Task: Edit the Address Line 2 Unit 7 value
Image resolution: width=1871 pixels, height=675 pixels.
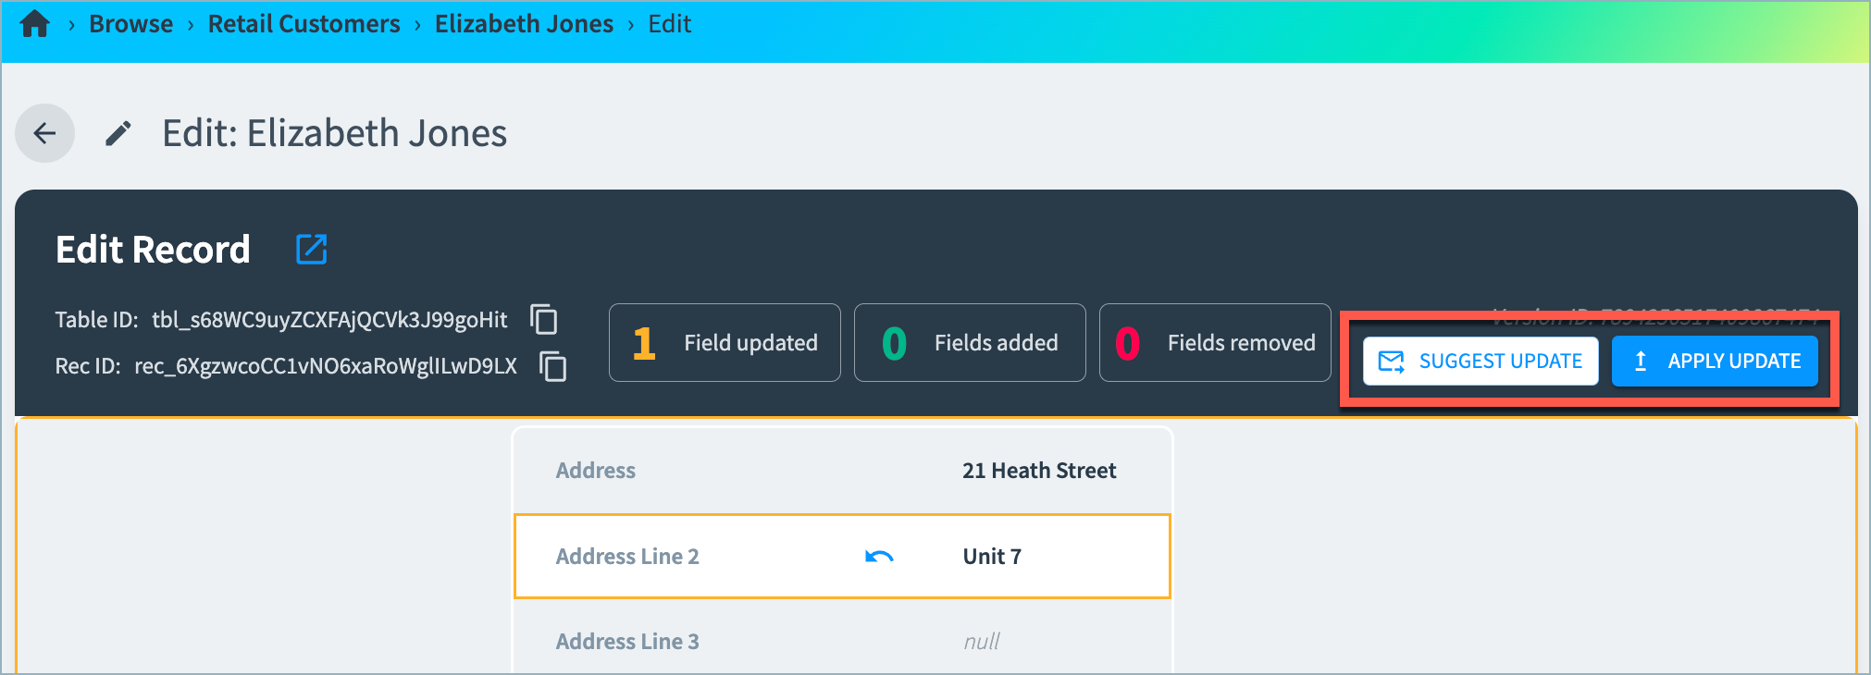Action: click(992, 557)
